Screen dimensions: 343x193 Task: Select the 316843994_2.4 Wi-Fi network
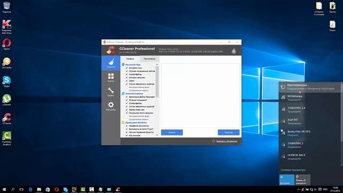(x=310, y=109)
